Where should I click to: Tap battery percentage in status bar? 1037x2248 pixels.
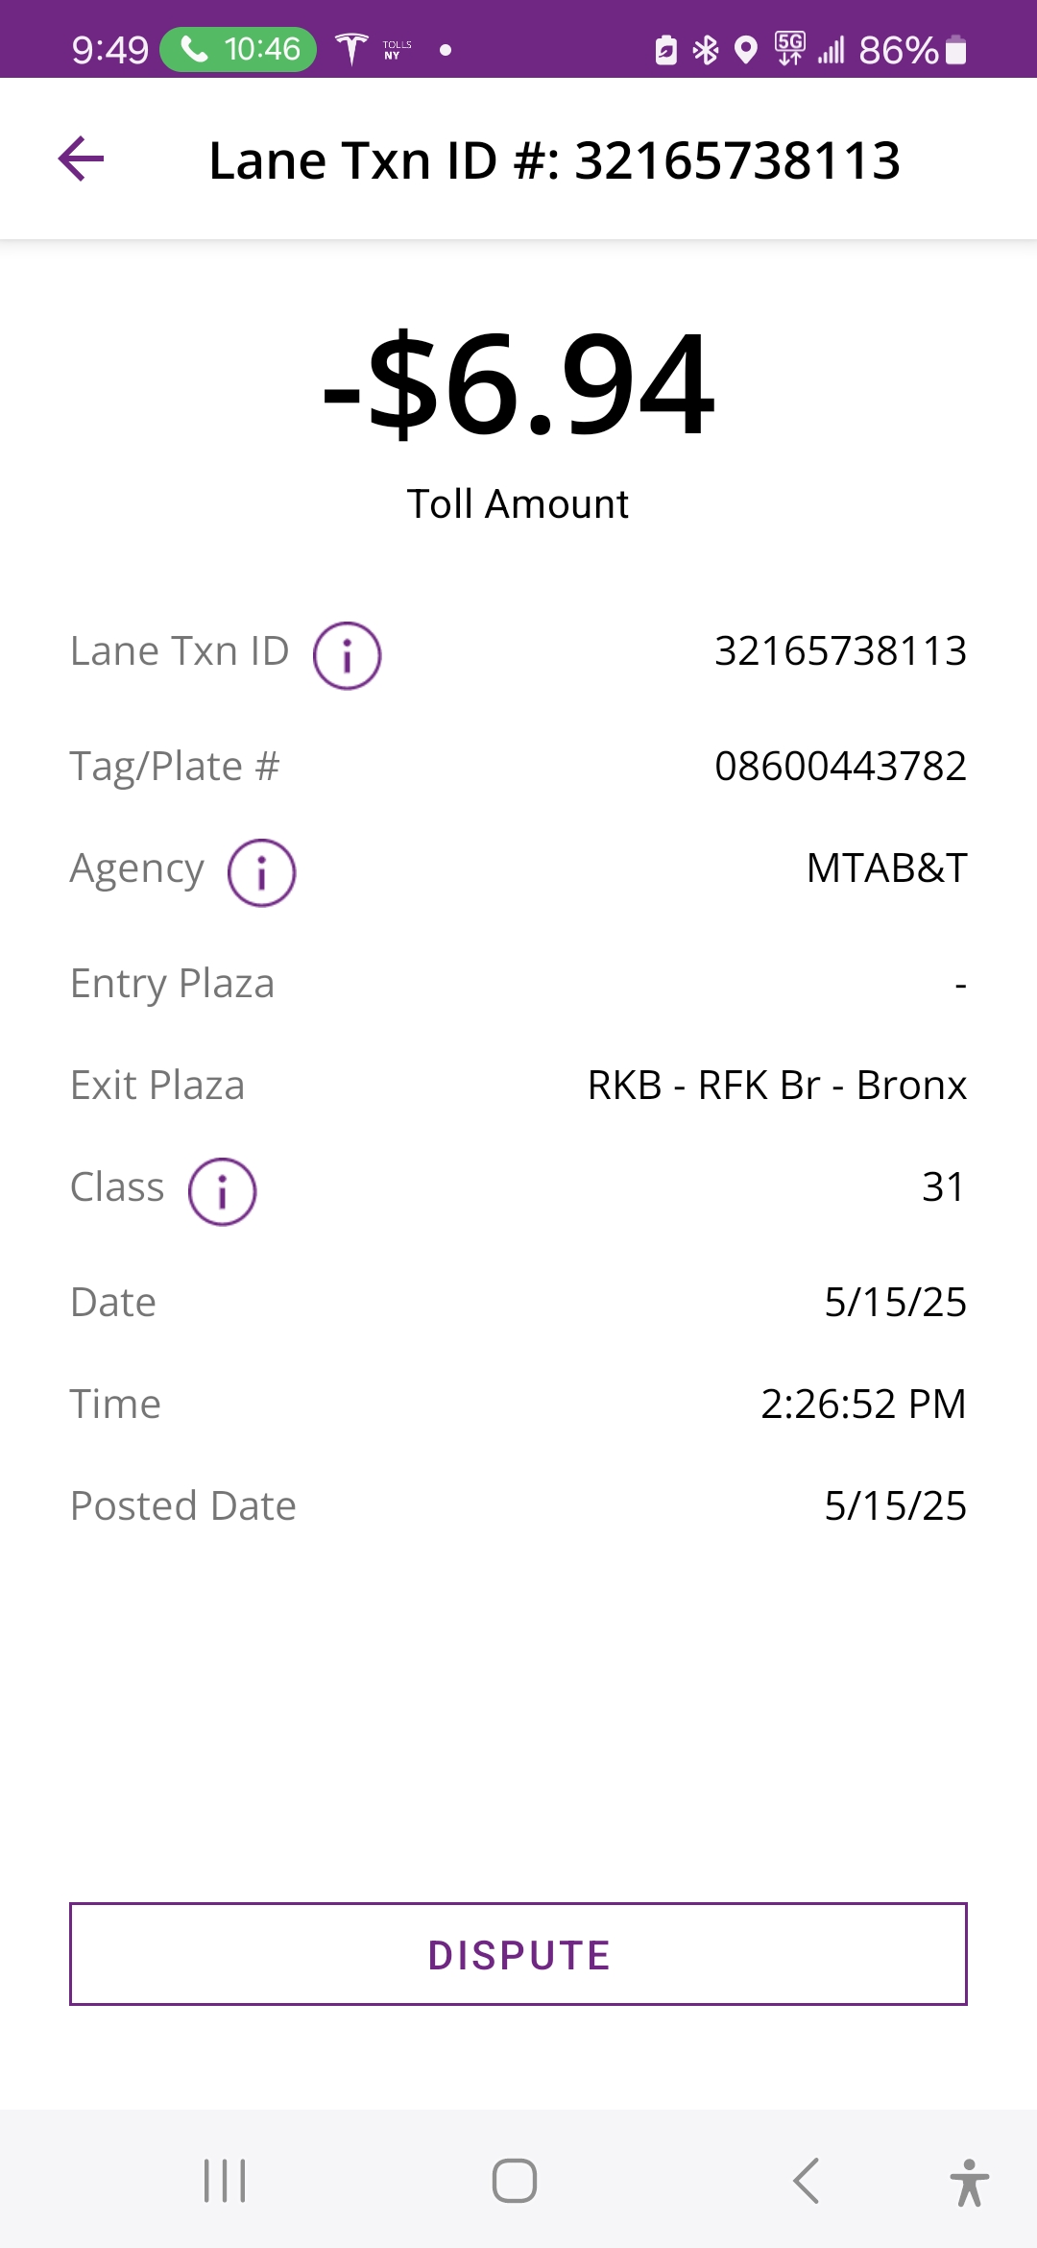[898, 50]
